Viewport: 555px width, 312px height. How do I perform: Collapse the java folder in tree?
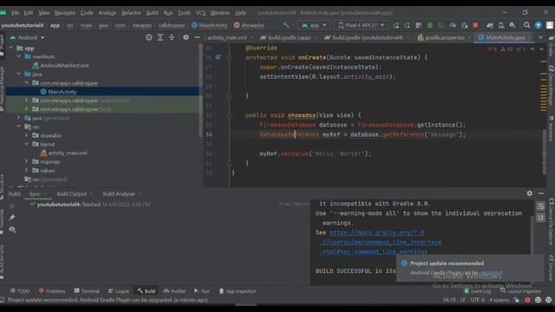(x=19, y=74)
